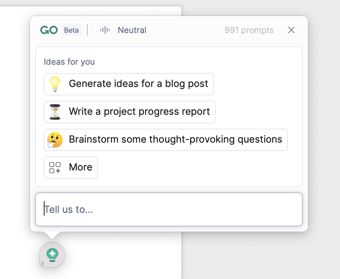
Task: Pick "Brainstorm some thought-provoking questions" suggestion
Action: pyautogui.click(x=175, y=140)
